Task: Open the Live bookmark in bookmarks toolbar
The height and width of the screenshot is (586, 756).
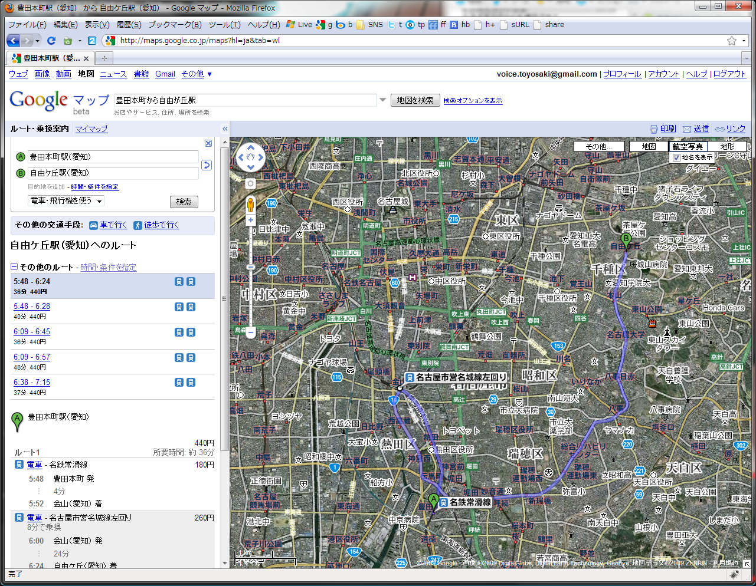Action: point(299,25)
